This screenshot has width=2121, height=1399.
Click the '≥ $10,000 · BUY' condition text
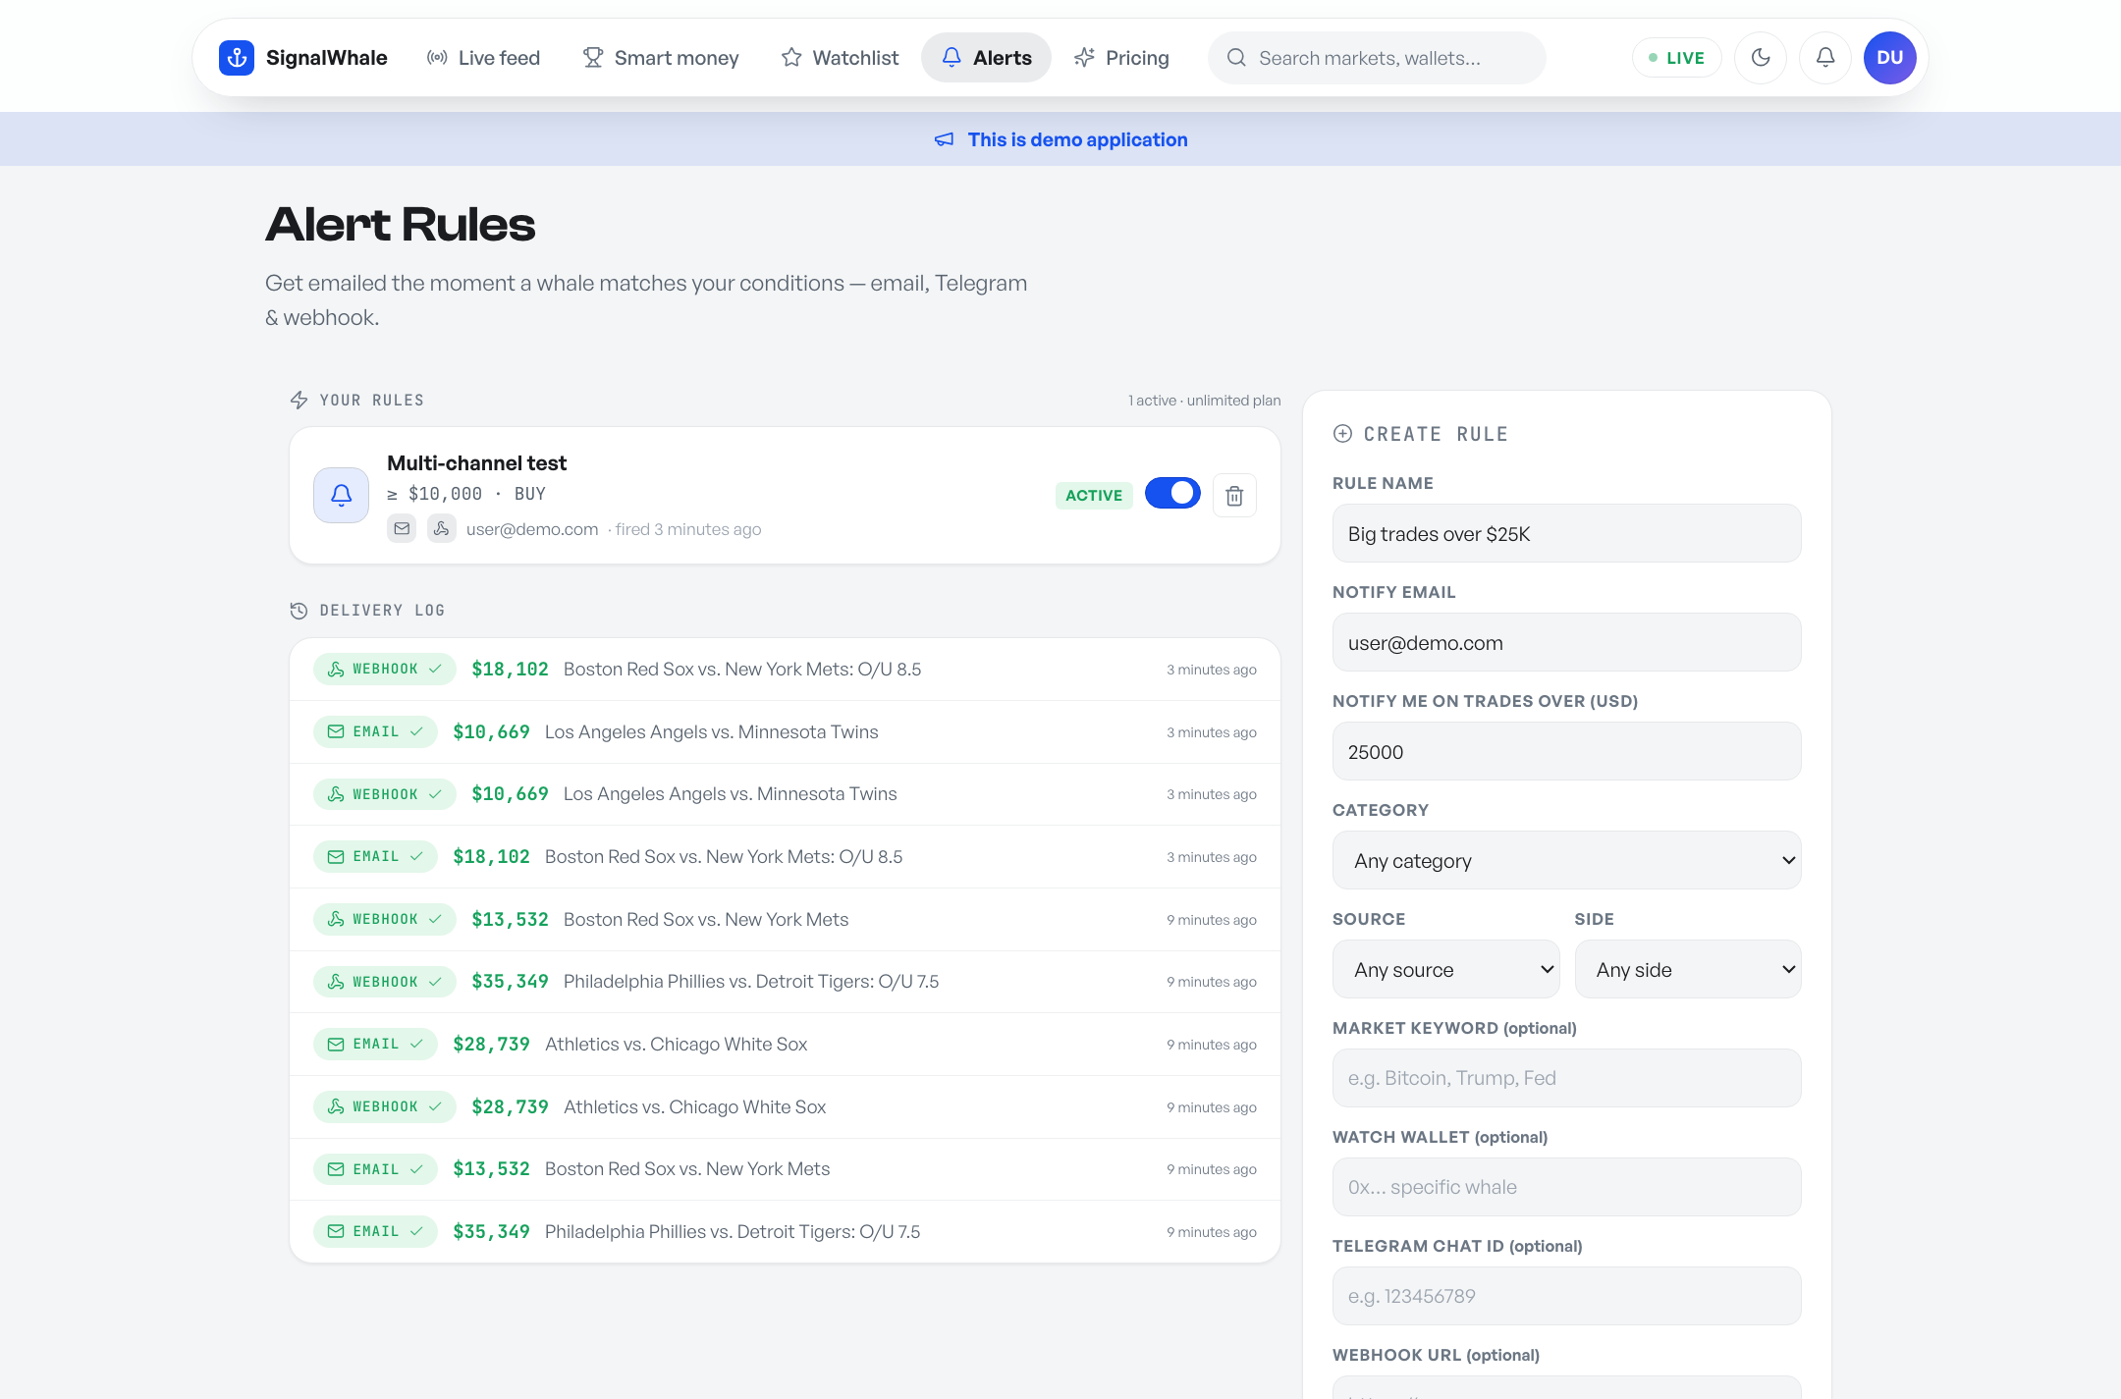pyautogui.click(x=466, y=495)
